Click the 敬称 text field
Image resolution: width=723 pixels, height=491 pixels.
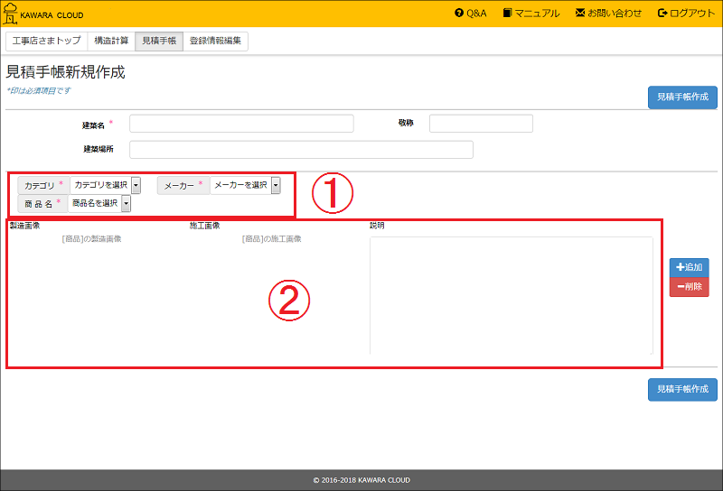tap(481, 124)
